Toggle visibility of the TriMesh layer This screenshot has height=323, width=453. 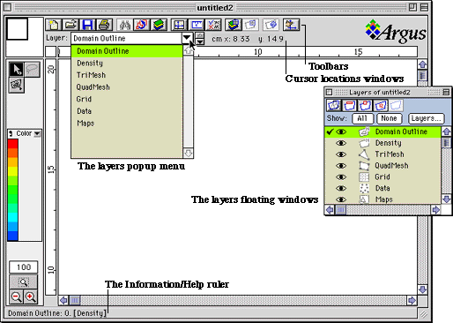pyautogui.click(x=341, y=154)
